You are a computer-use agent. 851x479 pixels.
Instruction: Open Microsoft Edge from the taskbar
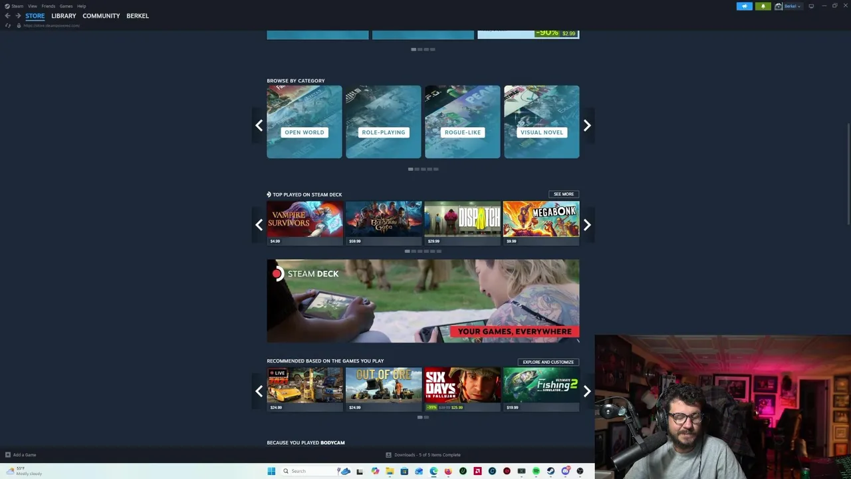pyautogui.click(x=433, y=471)
